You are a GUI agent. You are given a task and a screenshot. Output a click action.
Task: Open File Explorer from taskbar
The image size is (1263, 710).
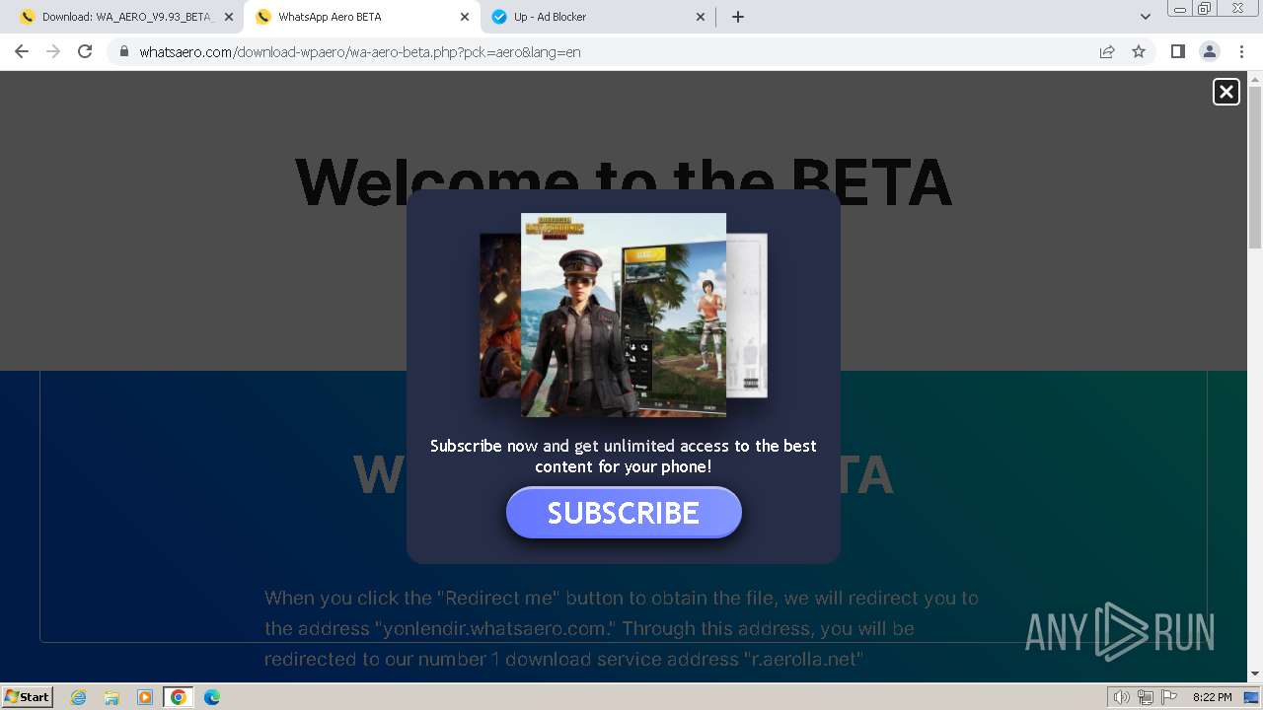pyautogui.click(x=111, y=697)
